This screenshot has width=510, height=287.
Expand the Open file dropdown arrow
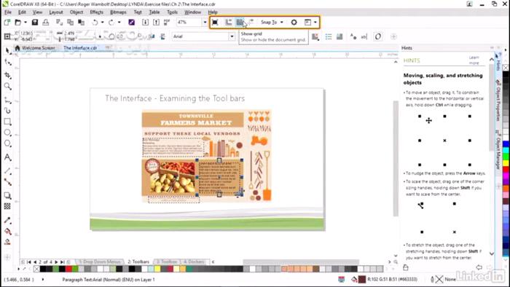[25, 22]
